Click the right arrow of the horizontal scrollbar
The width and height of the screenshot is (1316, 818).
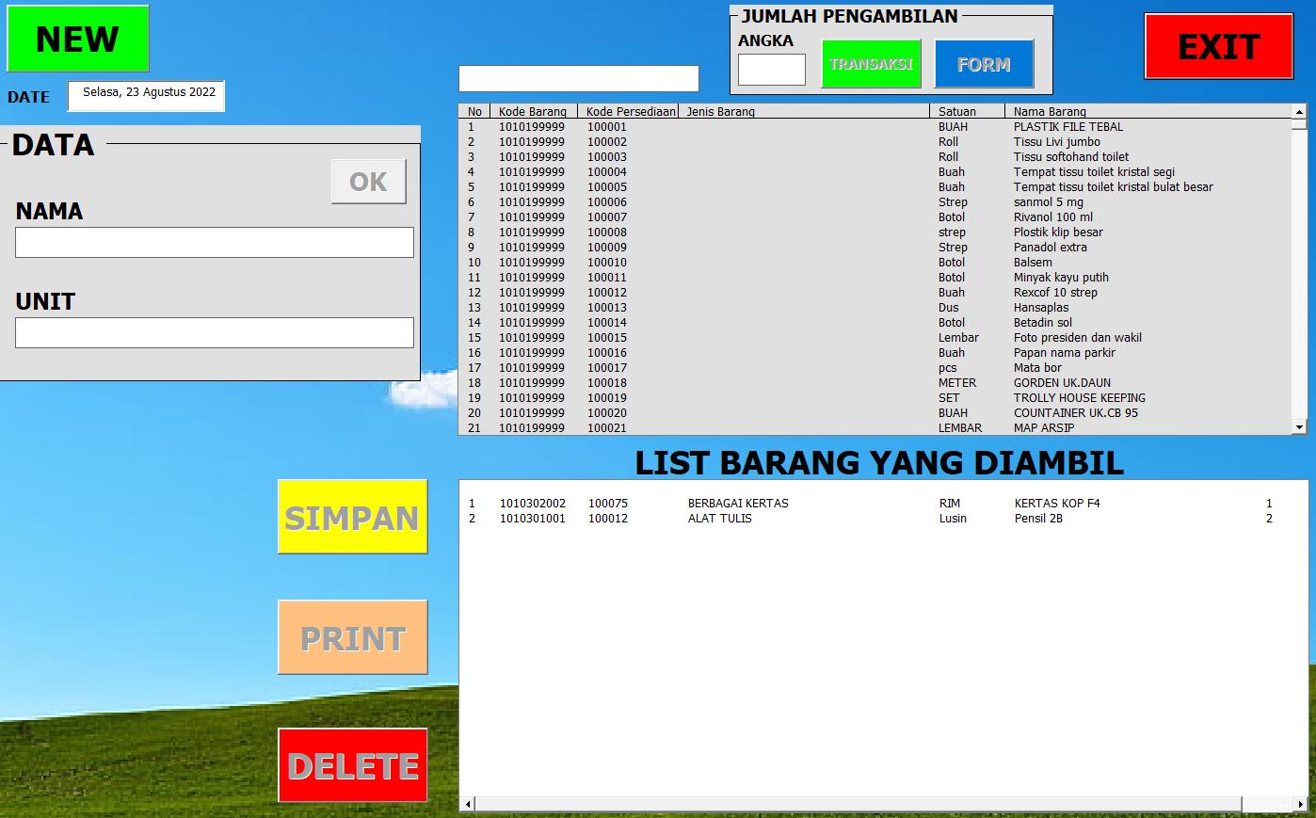tap(1299, 805)
